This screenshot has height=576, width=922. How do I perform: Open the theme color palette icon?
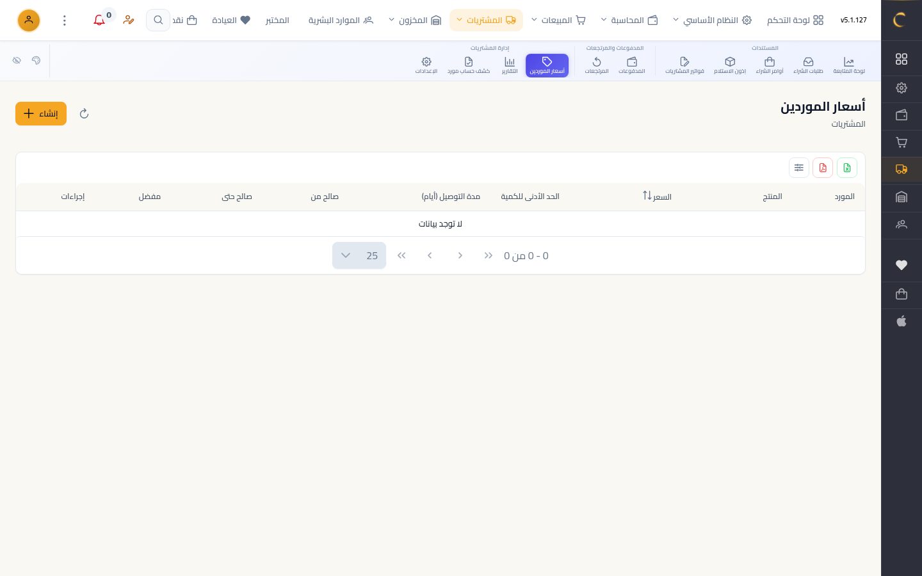36,60
